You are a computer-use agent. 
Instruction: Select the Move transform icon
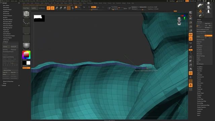(x=57, y=8)
